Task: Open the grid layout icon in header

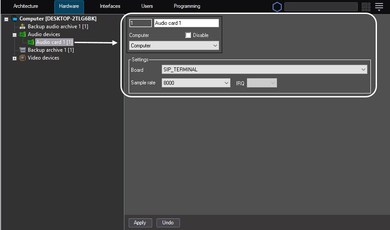Action: click(366, 7)
